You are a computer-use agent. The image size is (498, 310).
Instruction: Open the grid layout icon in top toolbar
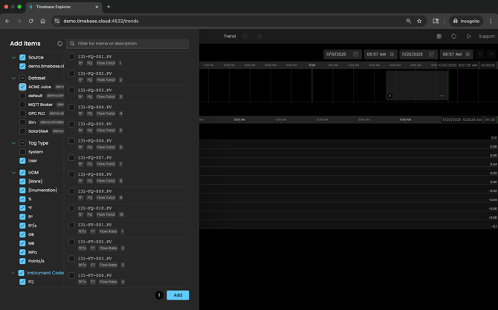tap(439, 36)
